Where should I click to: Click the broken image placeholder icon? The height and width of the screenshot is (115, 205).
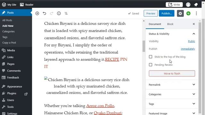point(45,78)
